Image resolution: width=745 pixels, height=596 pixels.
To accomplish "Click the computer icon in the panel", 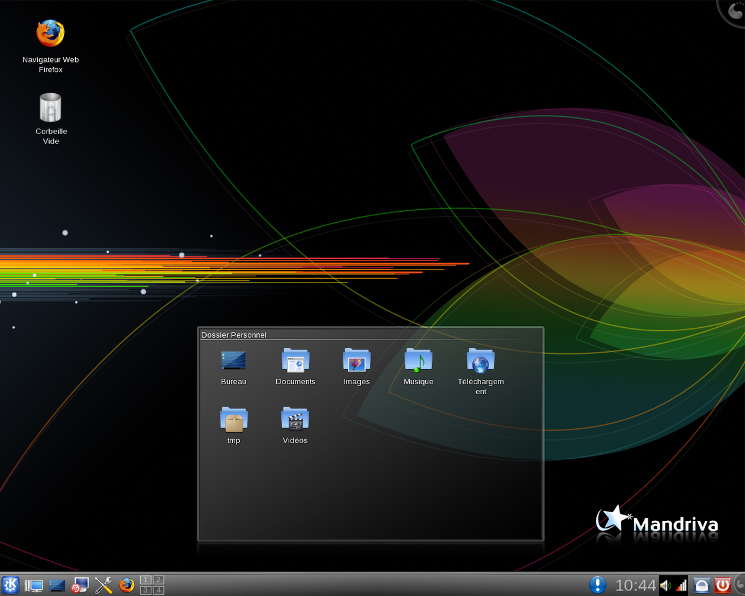I will coord(34,585).
